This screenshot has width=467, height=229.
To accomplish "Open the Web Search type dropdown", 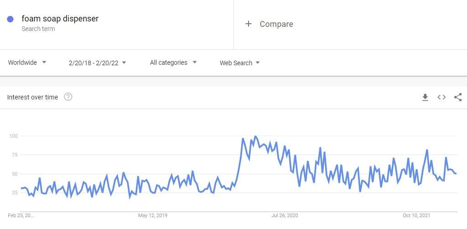I will (240, 63).
